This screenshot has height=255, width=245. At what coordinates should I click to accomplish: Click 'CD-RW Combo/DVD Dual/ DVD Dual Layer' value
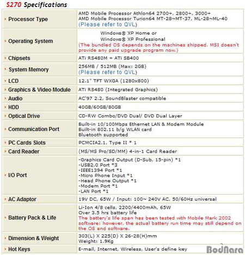[x=130, y=116]
